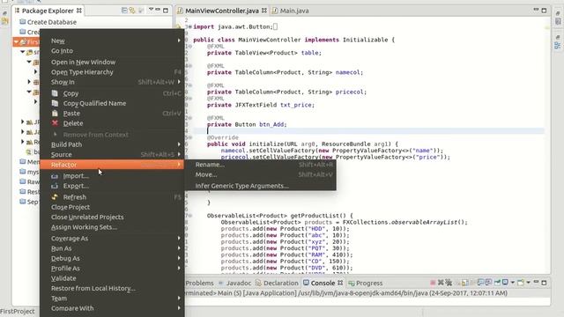Viewport: 564px width, 317px height.
Task: Select Close Project menu entry
Action: coord(112,207)
